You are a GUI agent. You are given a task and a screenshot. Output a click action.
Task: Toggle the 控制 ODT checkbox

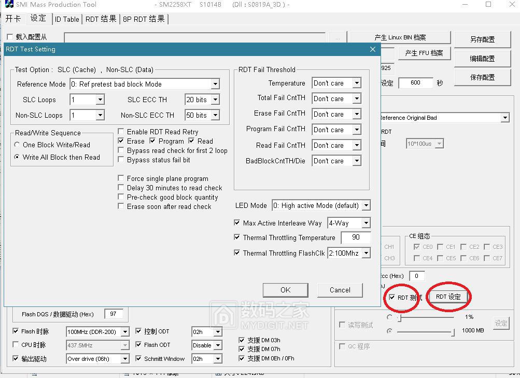(x=138, y=331)
